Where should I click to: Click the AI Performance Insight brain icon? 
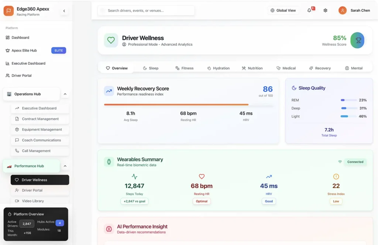pyautogui.click(x=109, y=229)
